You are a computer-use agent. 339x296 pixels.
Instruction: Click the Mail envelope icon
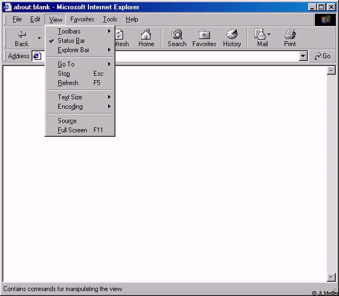click(x=260, y=35)
